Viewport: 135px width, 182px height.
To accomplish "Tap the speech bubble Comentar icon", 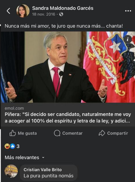I will click(57, 133).
